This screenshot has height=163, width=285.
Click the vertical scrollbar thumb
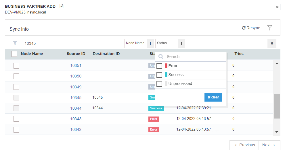(x=277, y=106)
